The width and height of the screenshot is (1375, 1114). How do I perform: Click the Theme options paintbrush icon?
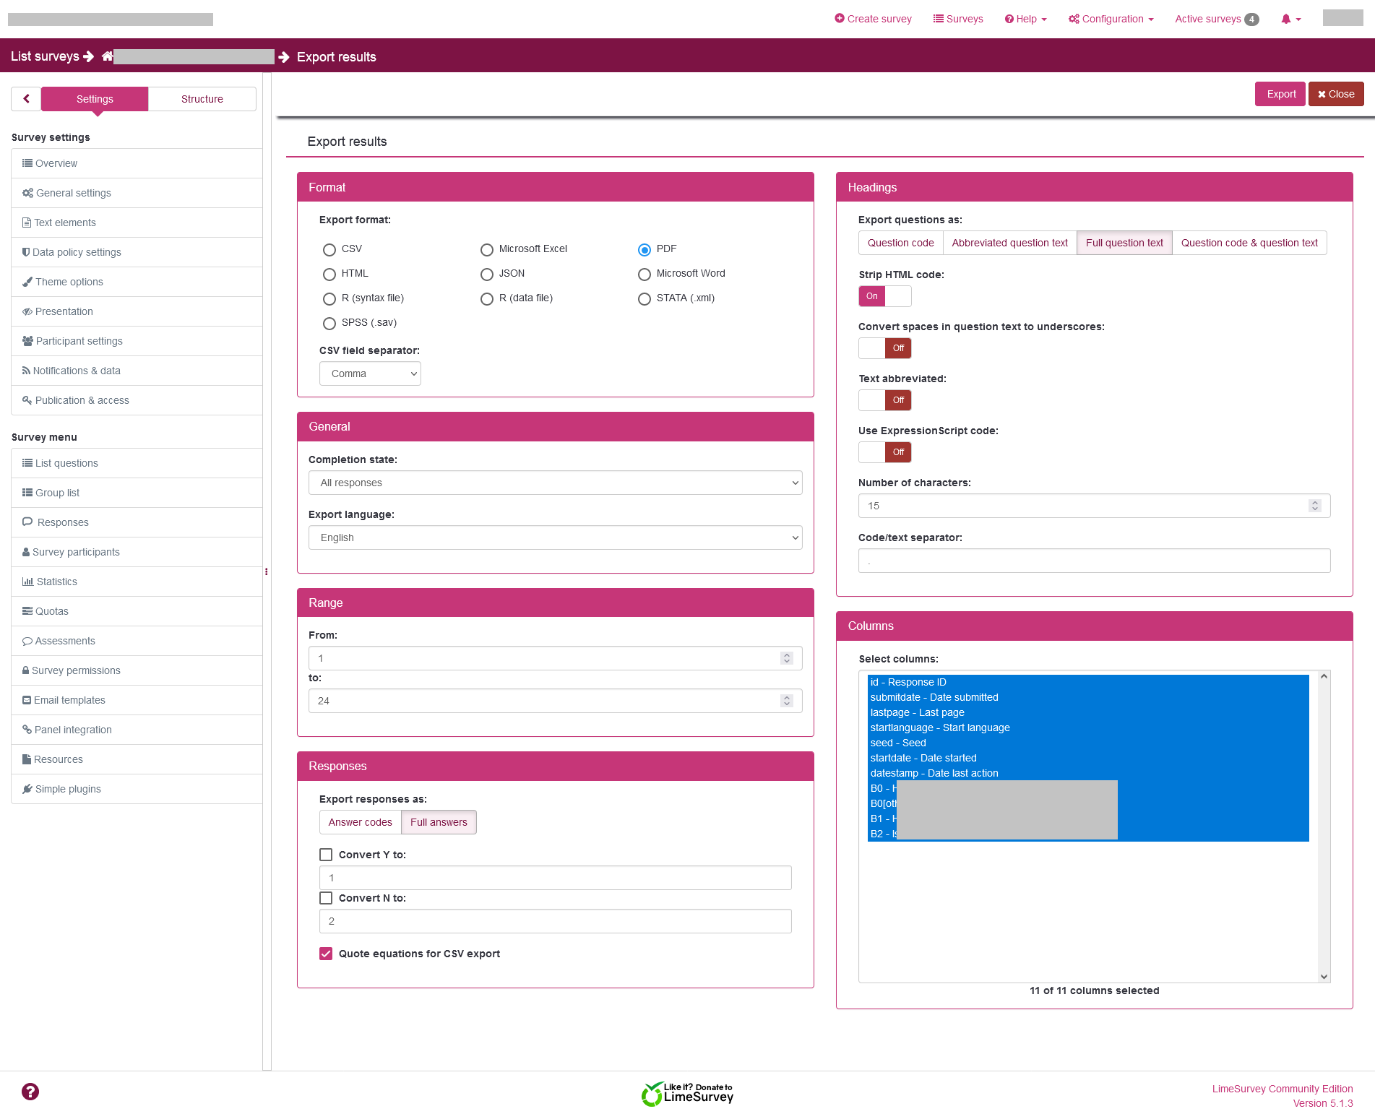(x=27, y=282)
